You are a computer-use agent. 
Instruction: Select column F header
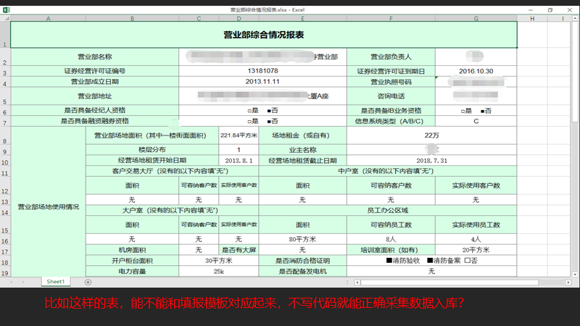[x=391, y=17]
